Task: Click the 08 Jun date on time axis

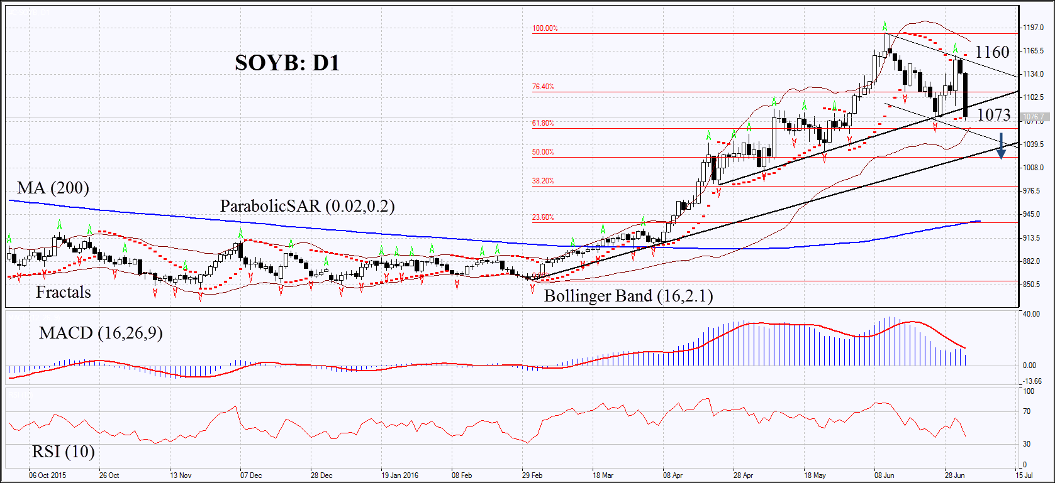Action: pos(884,475)
